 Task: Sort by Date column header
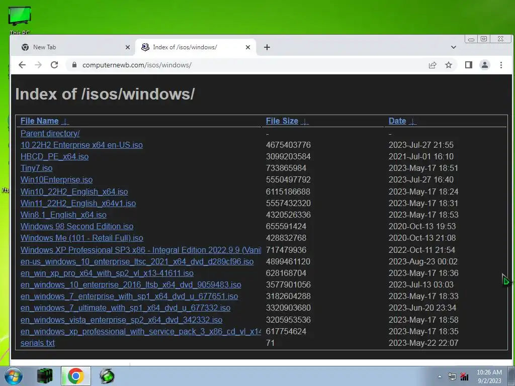(397, 121)
